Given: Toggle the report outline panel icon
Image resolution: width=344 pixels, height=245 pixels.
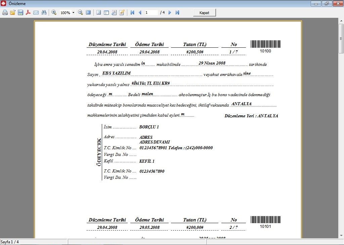Looking at the screenshot, I should tap(98, 12).
